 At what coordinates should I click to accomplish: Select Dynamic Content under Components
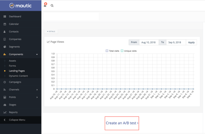(19, 76)
